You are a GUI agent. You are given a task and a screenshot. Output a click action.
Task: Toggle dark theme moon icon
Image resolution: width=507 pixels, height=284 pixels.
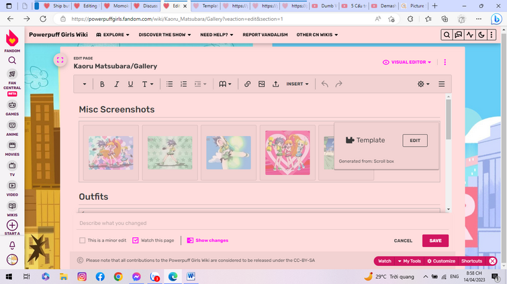[x=481, y=35]
